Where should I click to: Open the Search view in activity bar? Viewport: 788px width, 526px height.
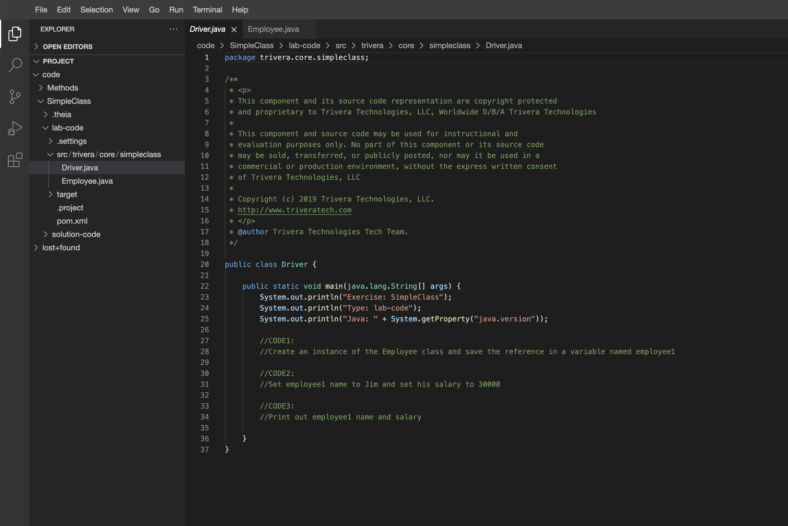tap(15, 65)
